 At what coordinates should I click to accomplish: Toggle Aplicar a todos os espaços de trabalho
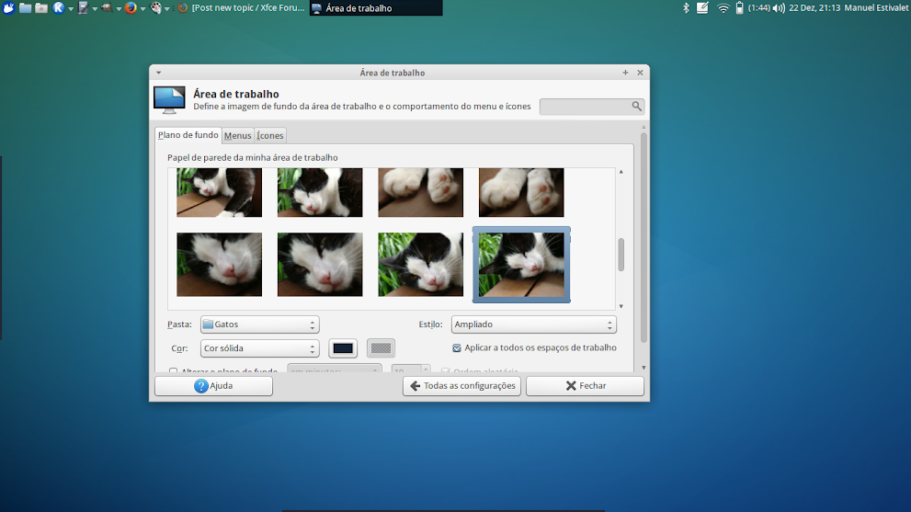point(457,348)
